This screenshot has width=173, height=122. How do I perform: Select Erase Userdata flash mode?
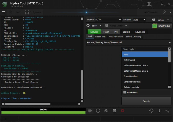[145, 76]
